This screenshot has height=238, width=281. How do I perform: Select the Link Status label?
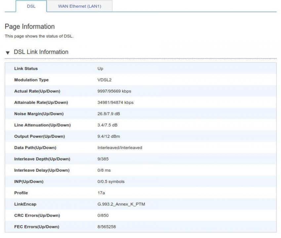point(26,69)
